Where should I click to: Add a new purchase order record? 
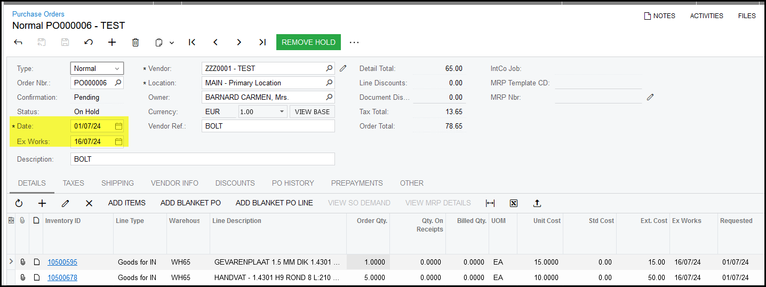tap(112, 42)
